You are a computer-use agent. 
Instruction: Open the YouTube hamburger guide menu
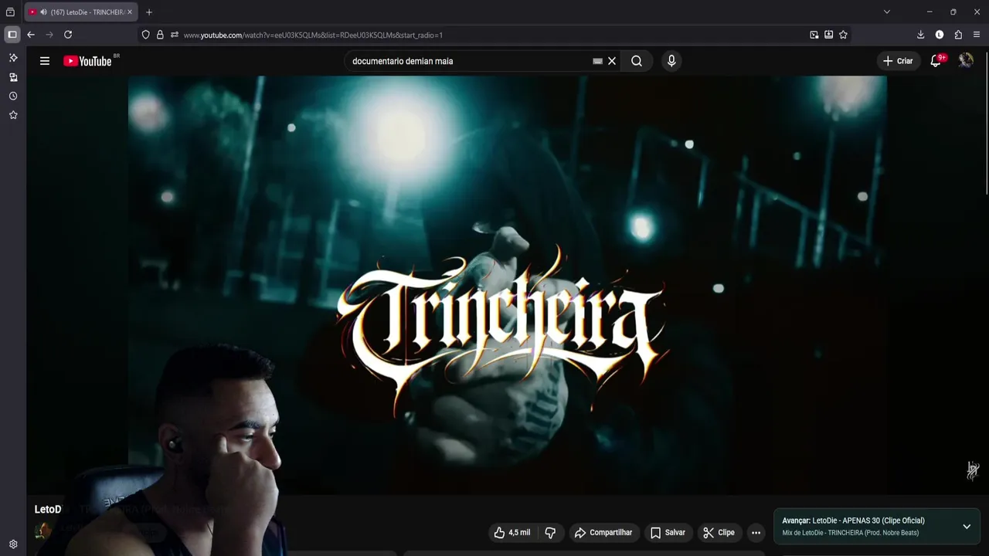(x=45, y=61)
